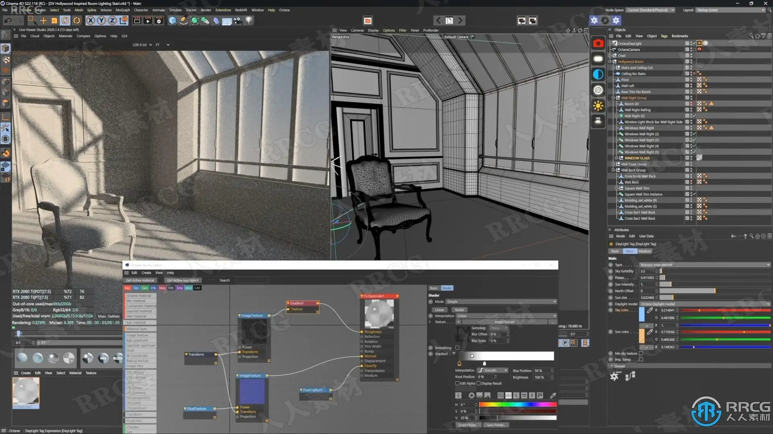
Task: Enable the Smoothing checkbox
Action: click(x=457, y=348)
